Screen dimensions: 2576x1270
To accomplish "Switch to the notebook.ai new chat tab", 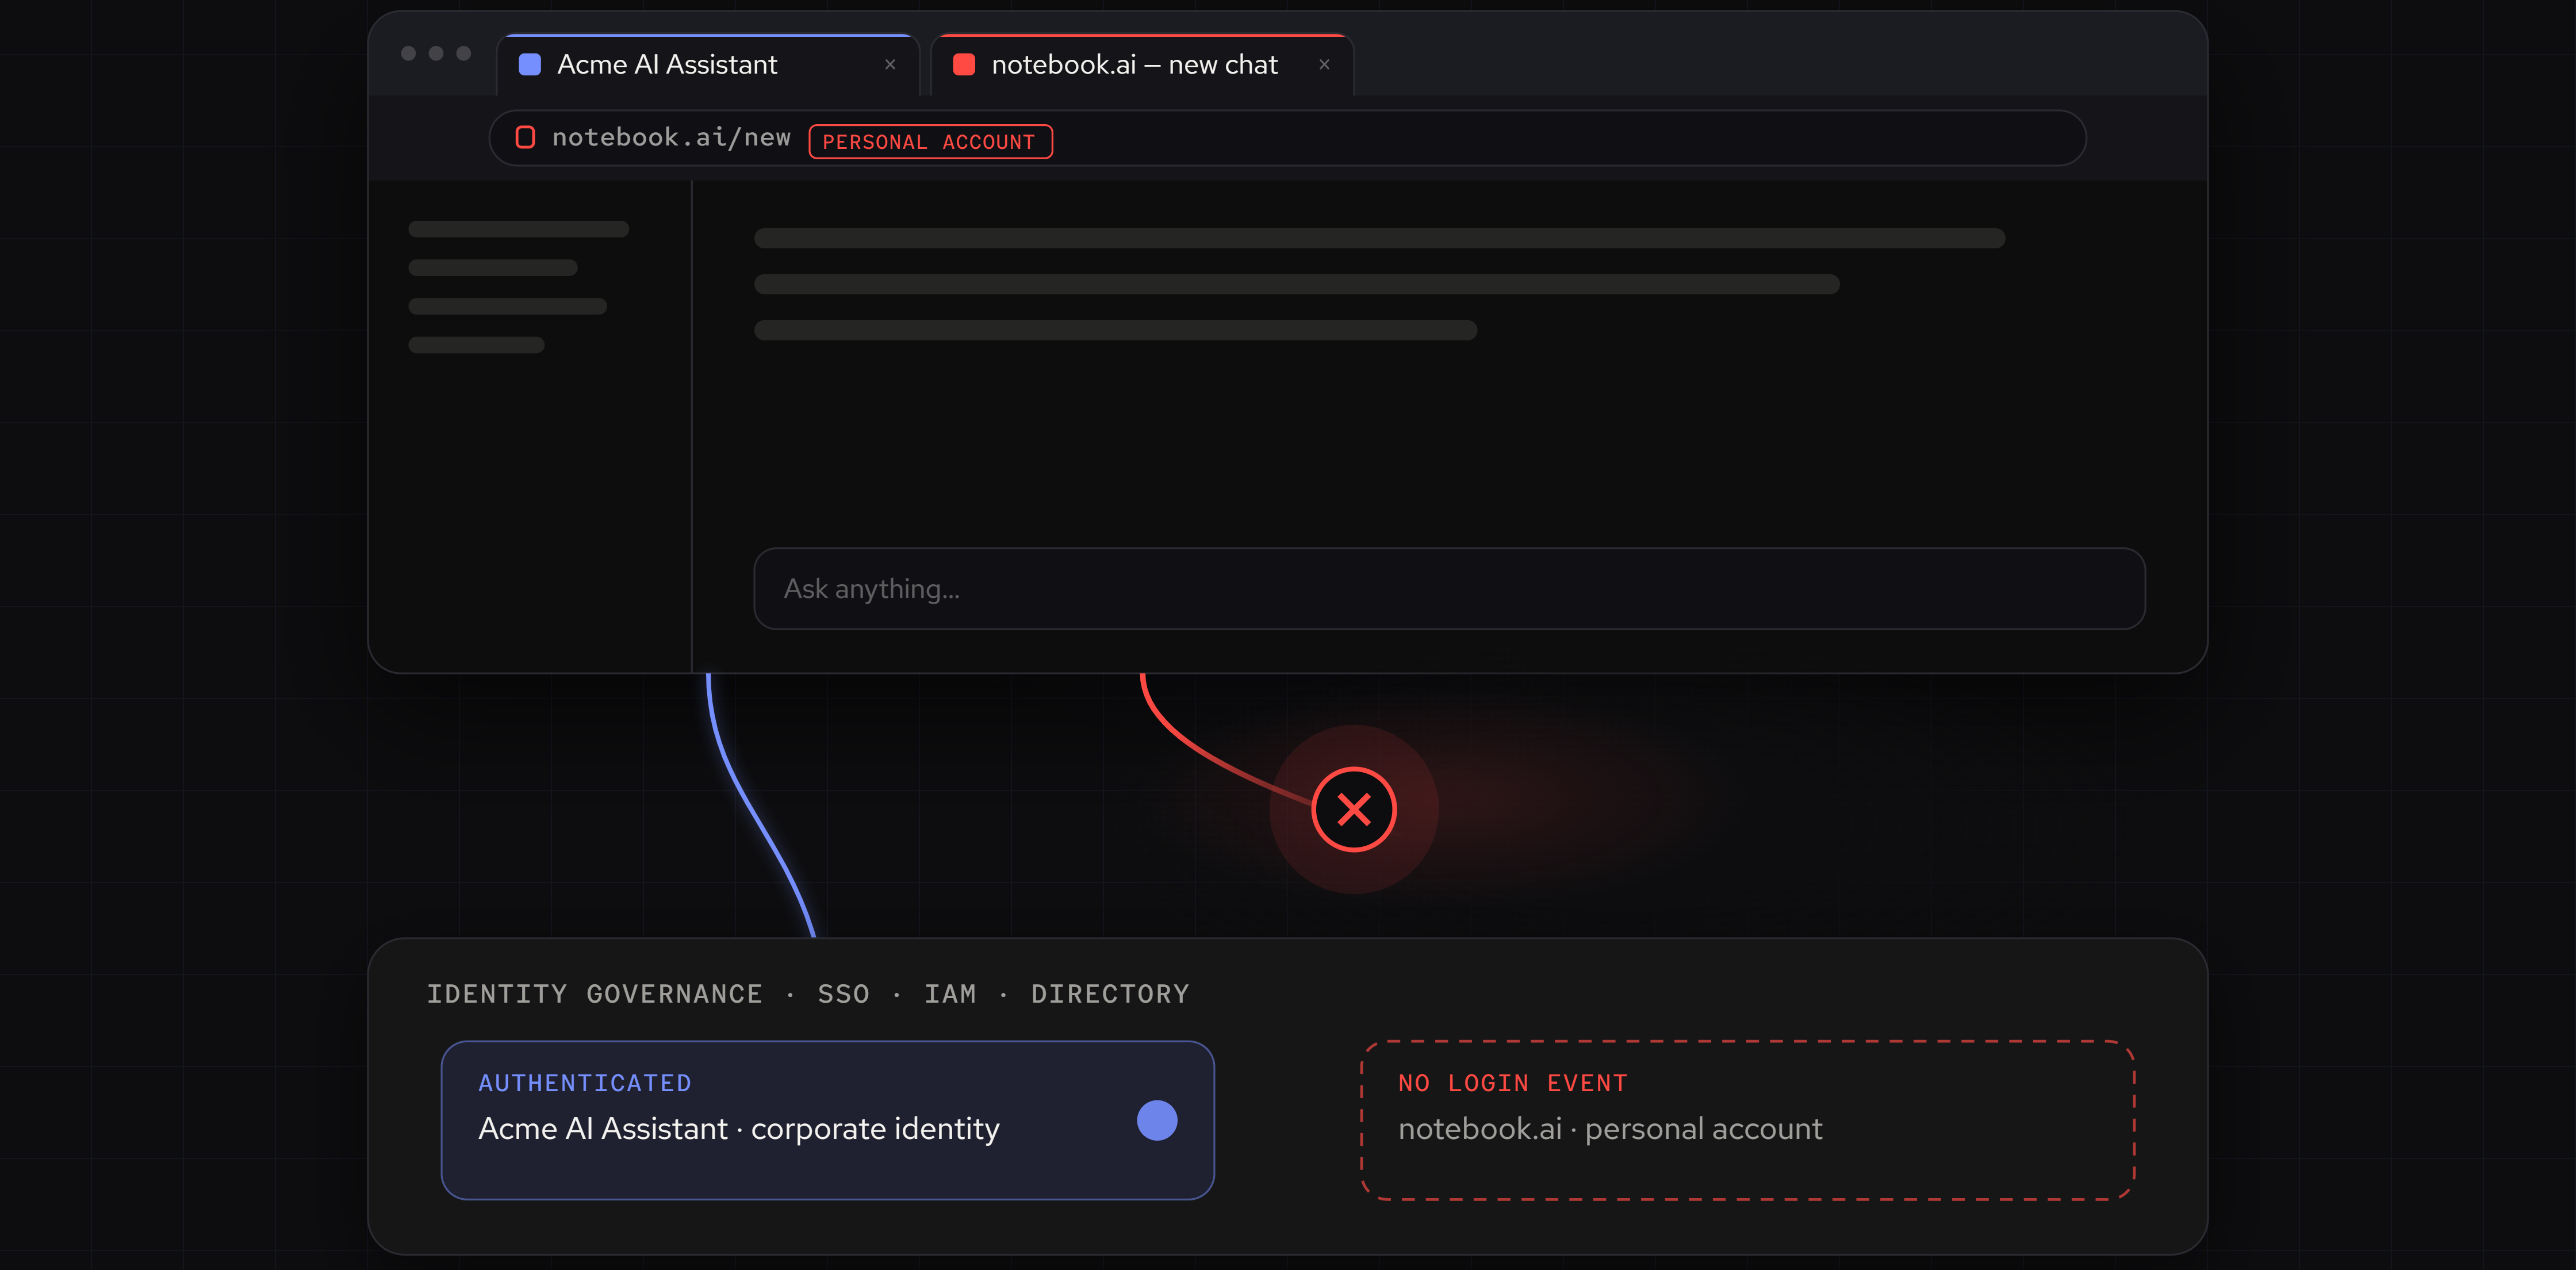I will click(x=1142, y=65).
